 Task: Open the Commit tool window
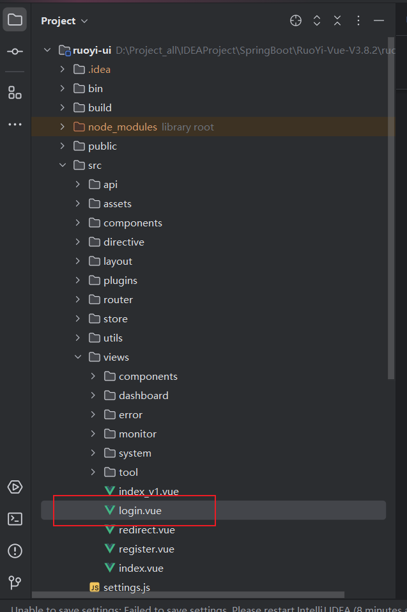[15, 52]
